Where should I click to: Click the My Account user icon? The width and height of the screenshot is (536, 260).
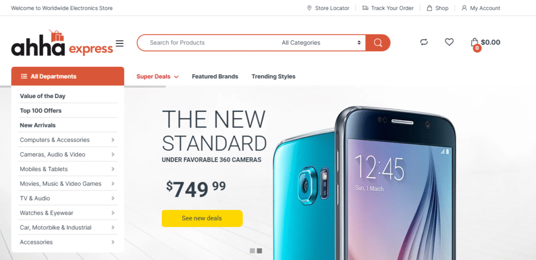[x=464, y=8]
